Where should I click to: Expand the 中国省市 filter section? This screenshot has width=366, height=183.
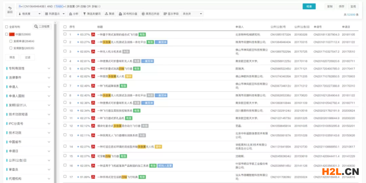tap(28, 142)
